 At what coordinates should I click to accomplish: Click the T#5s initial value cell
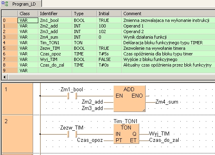pyautogui.click(x=109, y=54)
